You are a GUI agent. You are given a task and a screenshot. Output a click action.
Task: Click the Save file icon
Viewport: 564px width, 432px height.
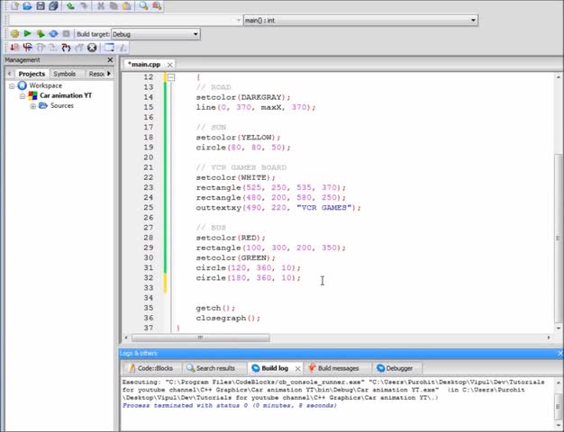40,6
